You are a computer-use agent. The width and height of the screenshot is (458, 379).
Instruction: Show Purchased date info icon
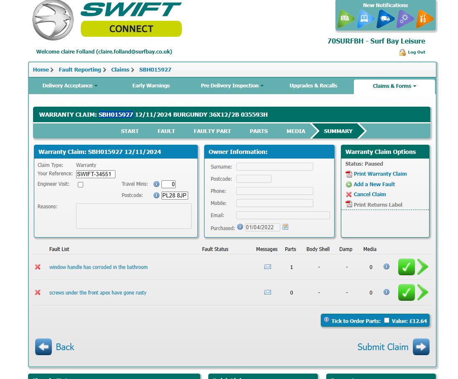(x=240, y=227)
